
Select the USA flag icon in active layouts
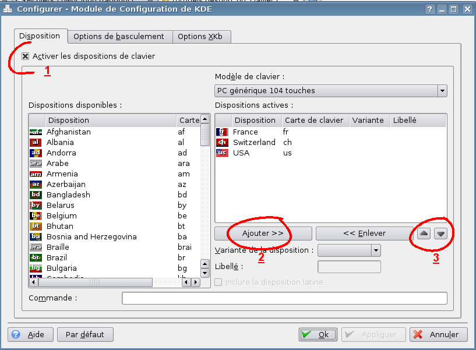pos(222,153)
